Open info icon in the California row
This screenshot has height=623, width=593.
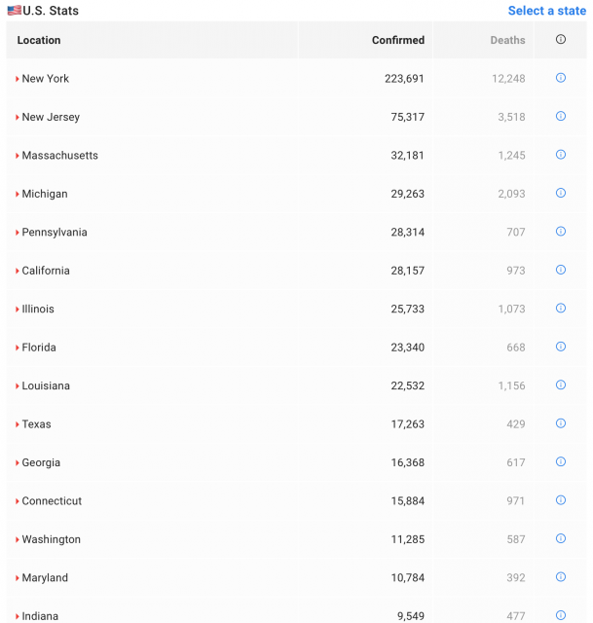[x=561, y=270]
